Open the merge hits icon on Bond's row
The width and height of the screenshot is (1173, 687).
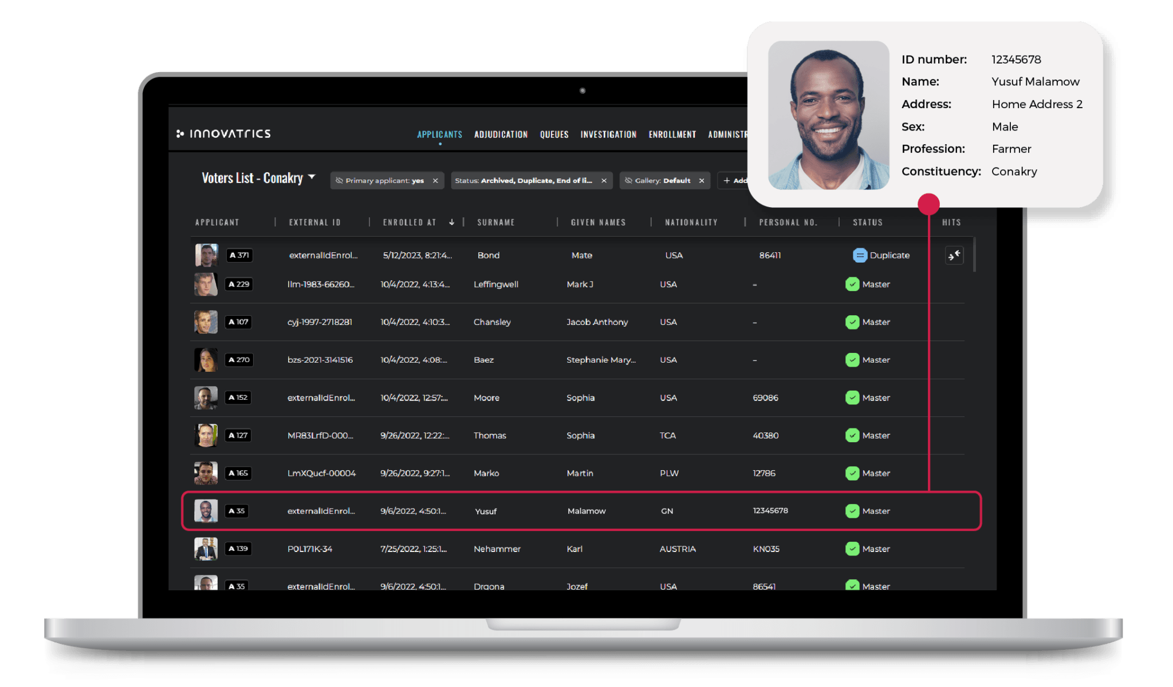[x=954, y=256]
